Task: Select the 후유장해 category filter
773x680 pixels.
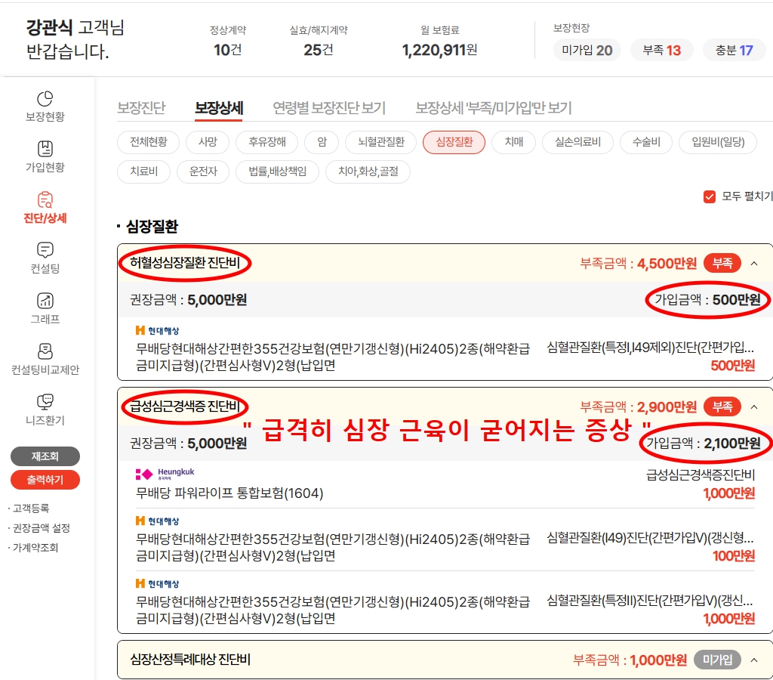Action: pyautogui.click(x=267, y=142)
